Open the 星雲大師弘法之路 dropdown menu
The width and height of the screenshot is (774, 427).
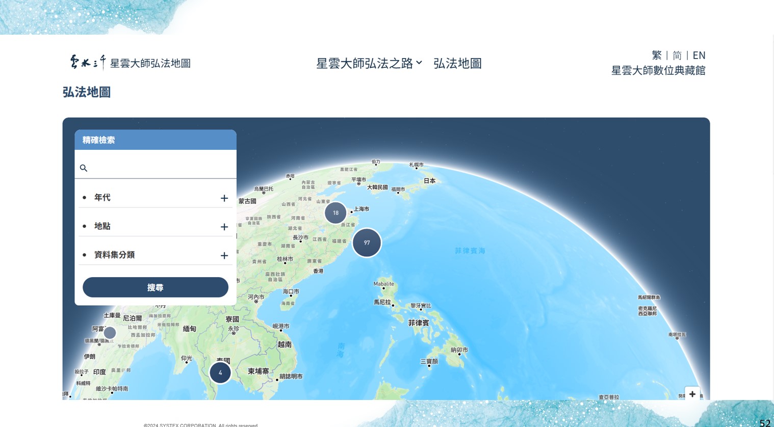pos(369,63)
